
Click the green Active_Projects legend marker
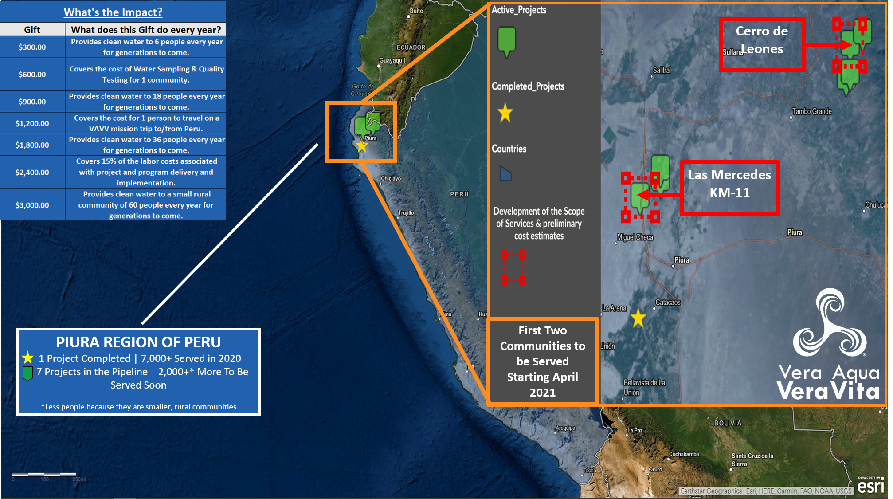pyautogui.click(x=506, y=41)
